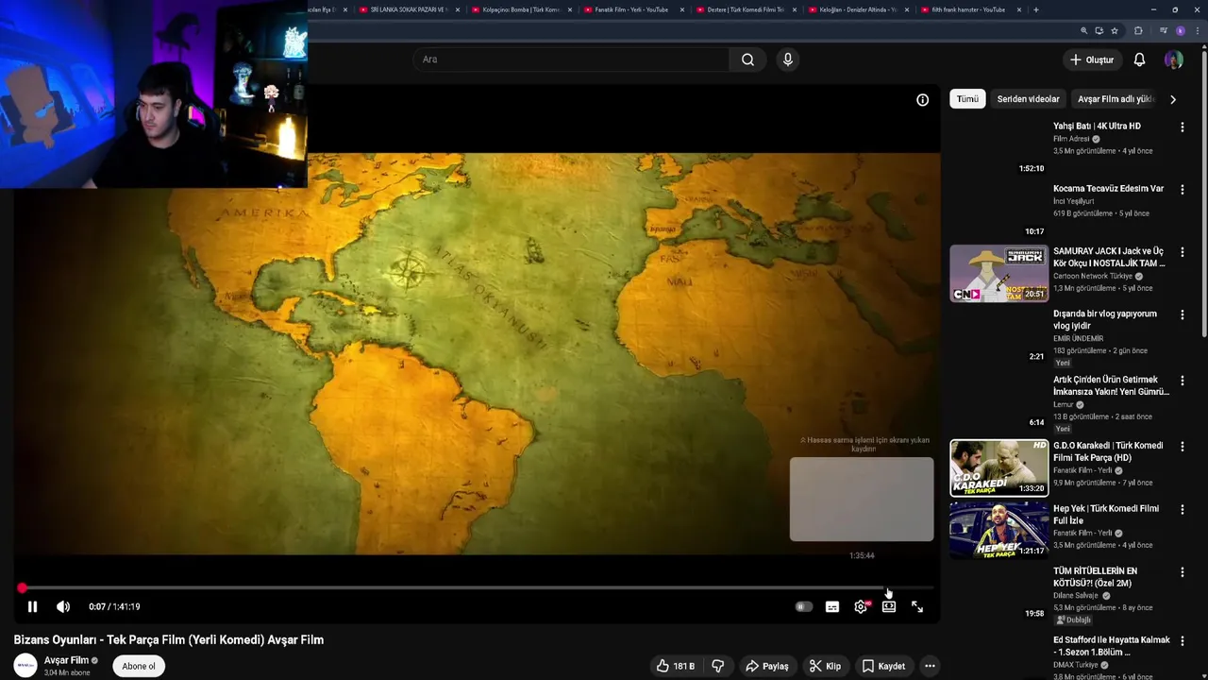The image size is (1208, 680).
Task: Open options menu for Kocama Tecavüz Edesim Var
Action: [x=1183, y=189]
